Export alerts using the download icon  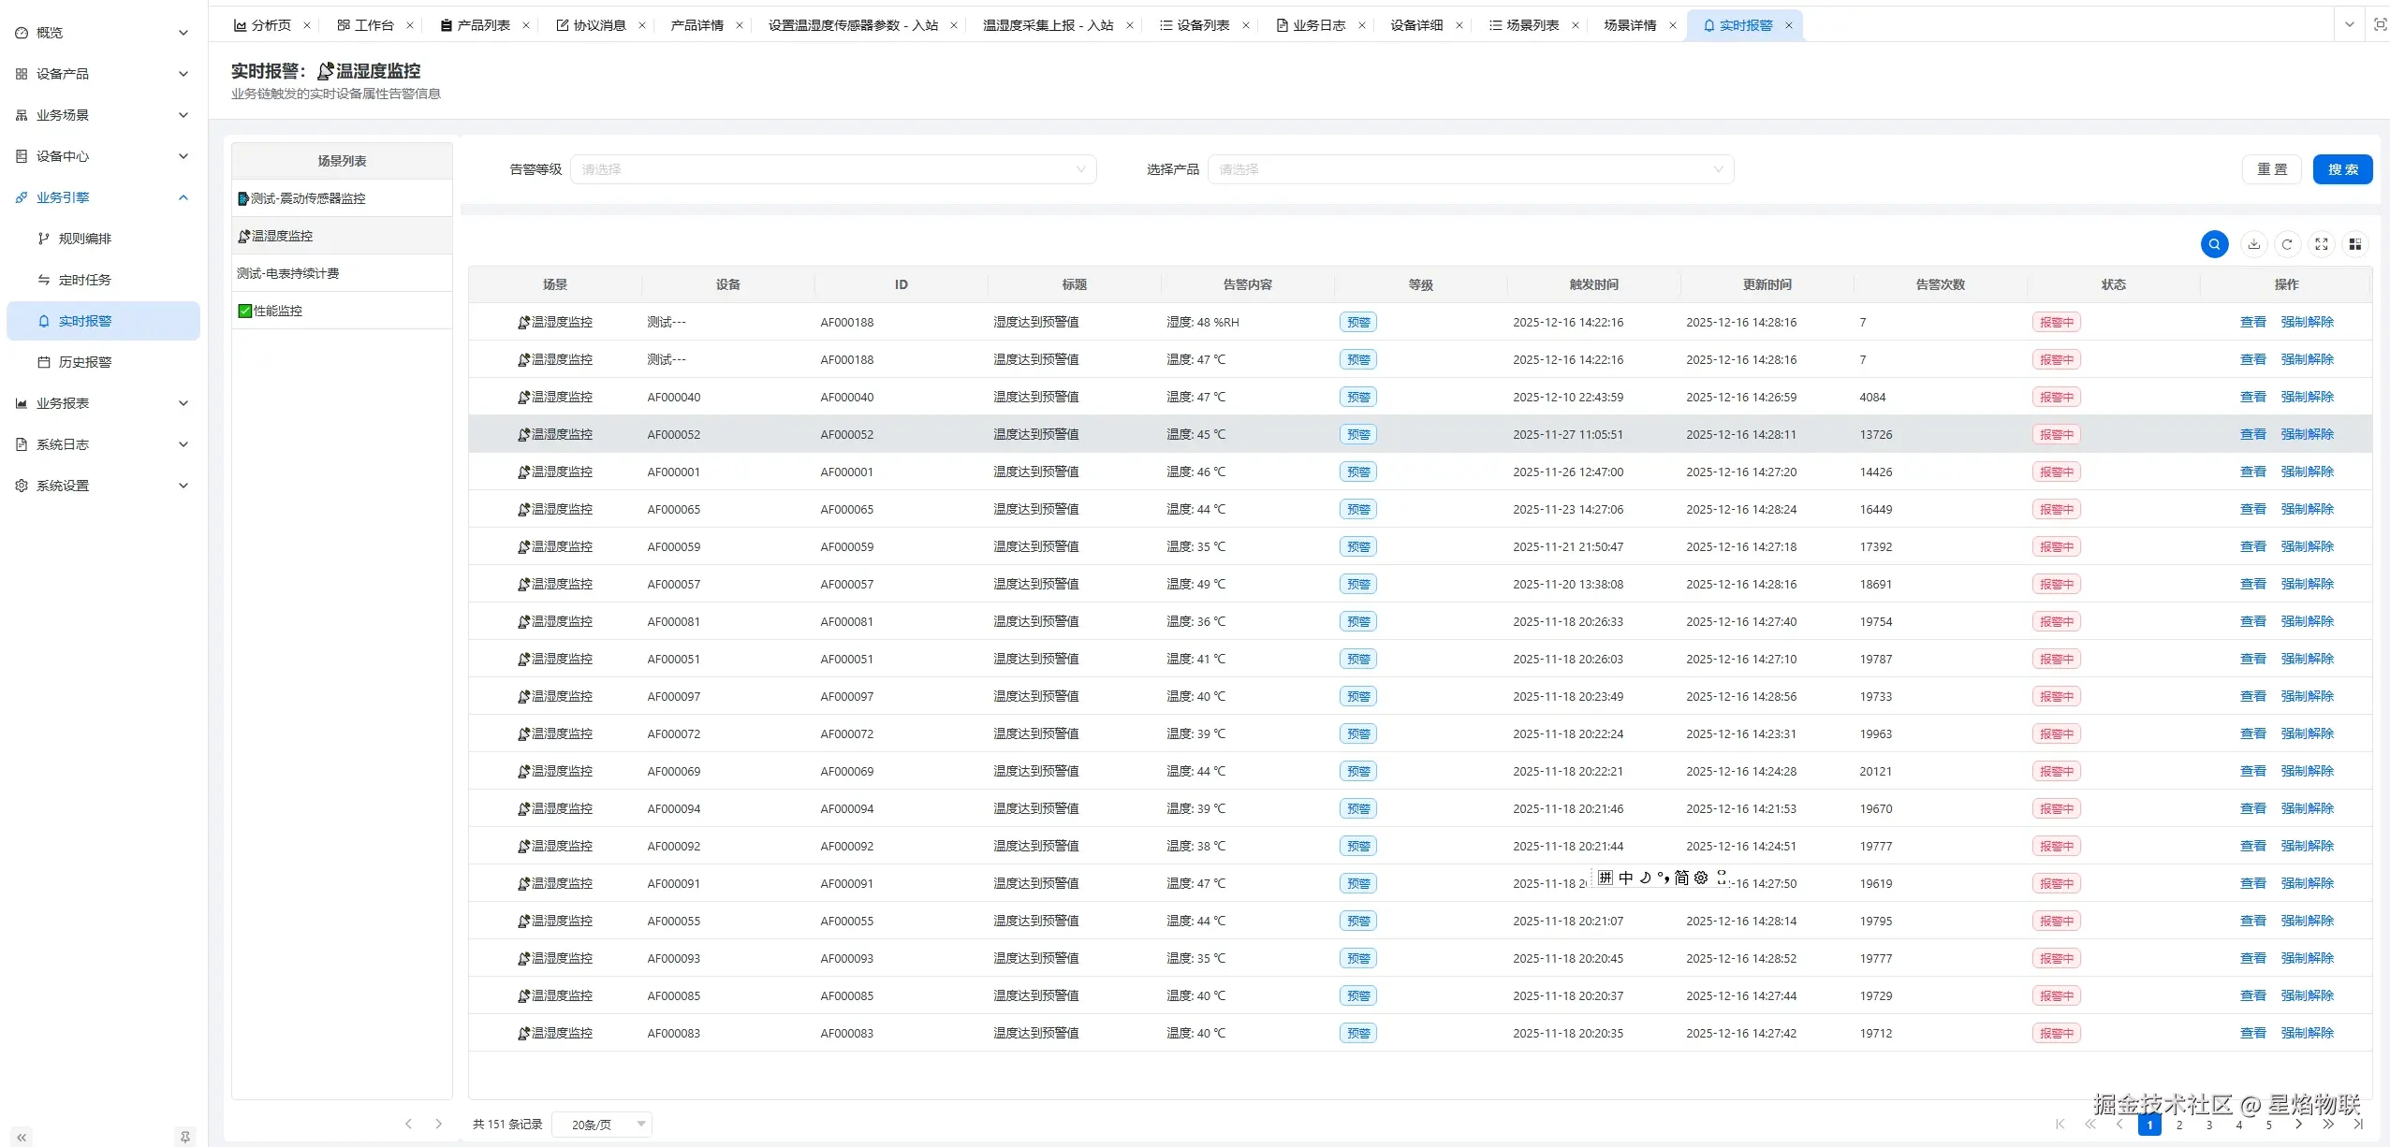2254,243
